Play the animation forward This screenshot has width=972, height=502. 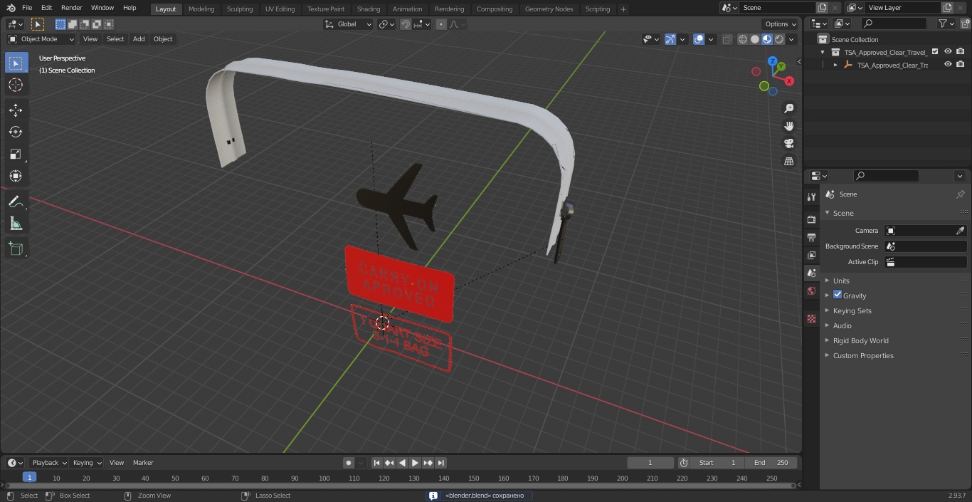[416, 463]
